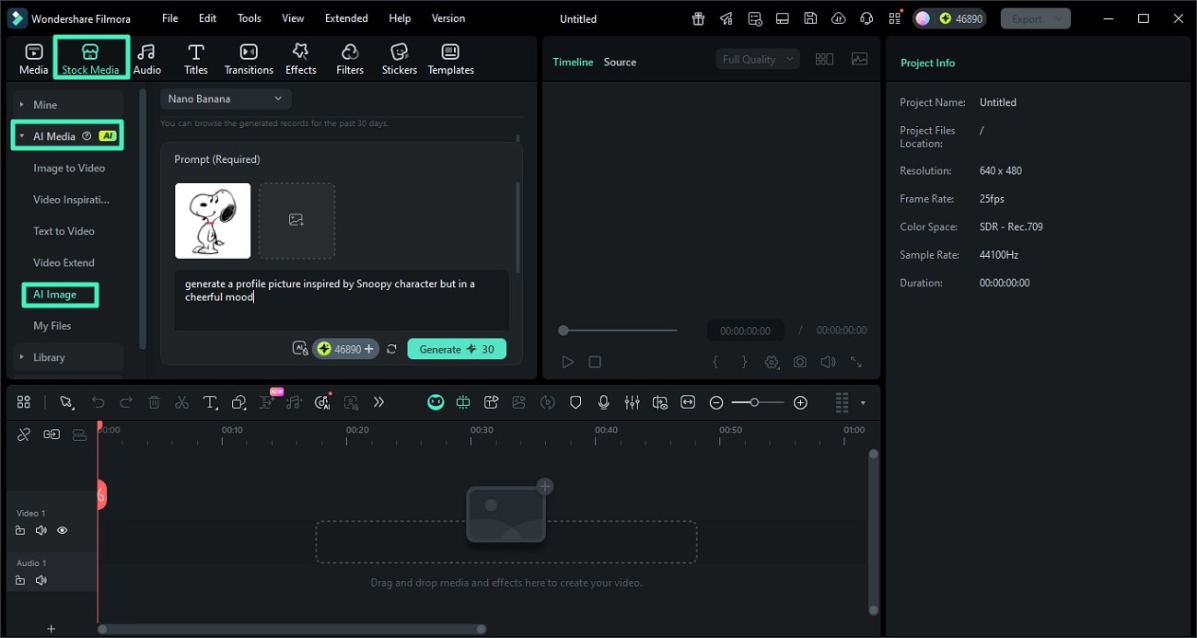
Task: Switch to the Titles tab
Action: tap(195, 59)
